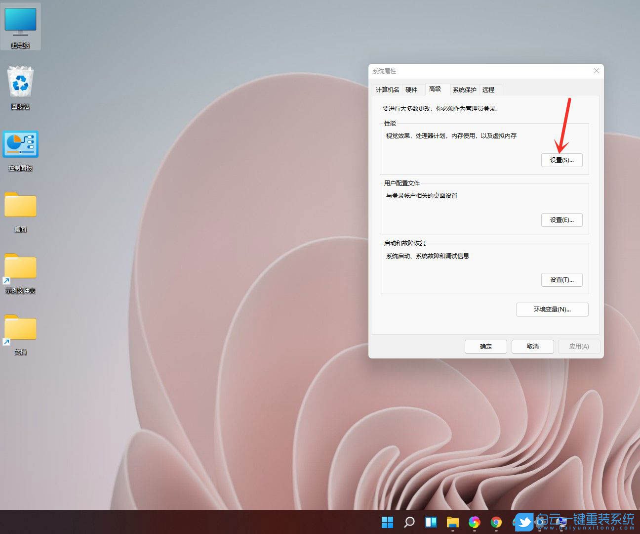
Task: Switch to the 远程 tab
Action: tap(489, 89)
